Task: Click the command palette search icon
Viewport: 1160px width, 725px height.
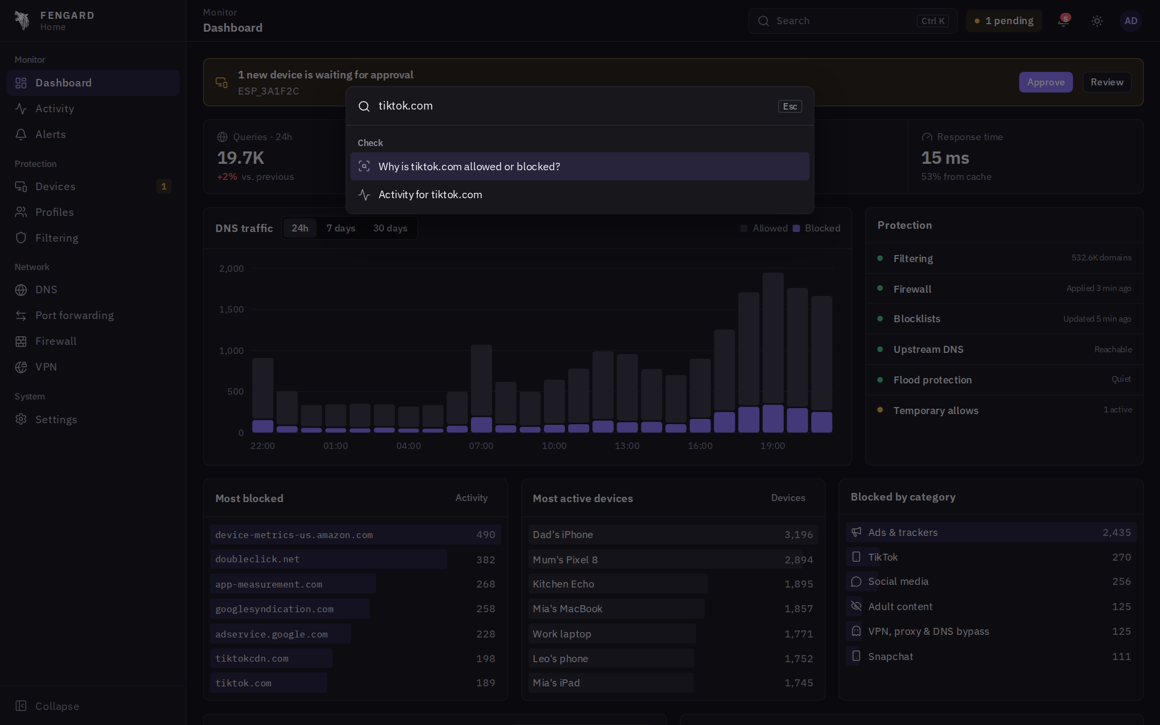Action: point(364,106)
